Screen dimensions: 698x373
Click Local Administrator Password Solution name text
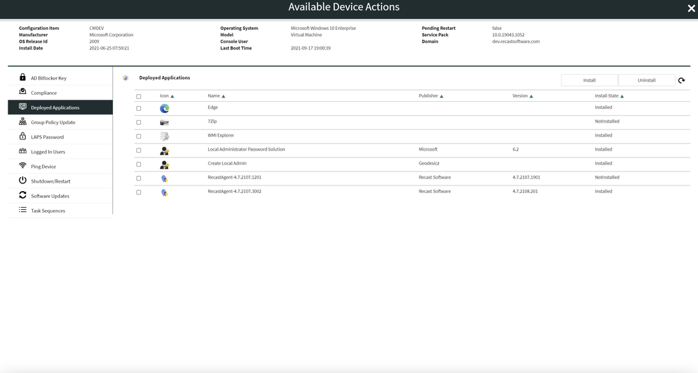246,149
